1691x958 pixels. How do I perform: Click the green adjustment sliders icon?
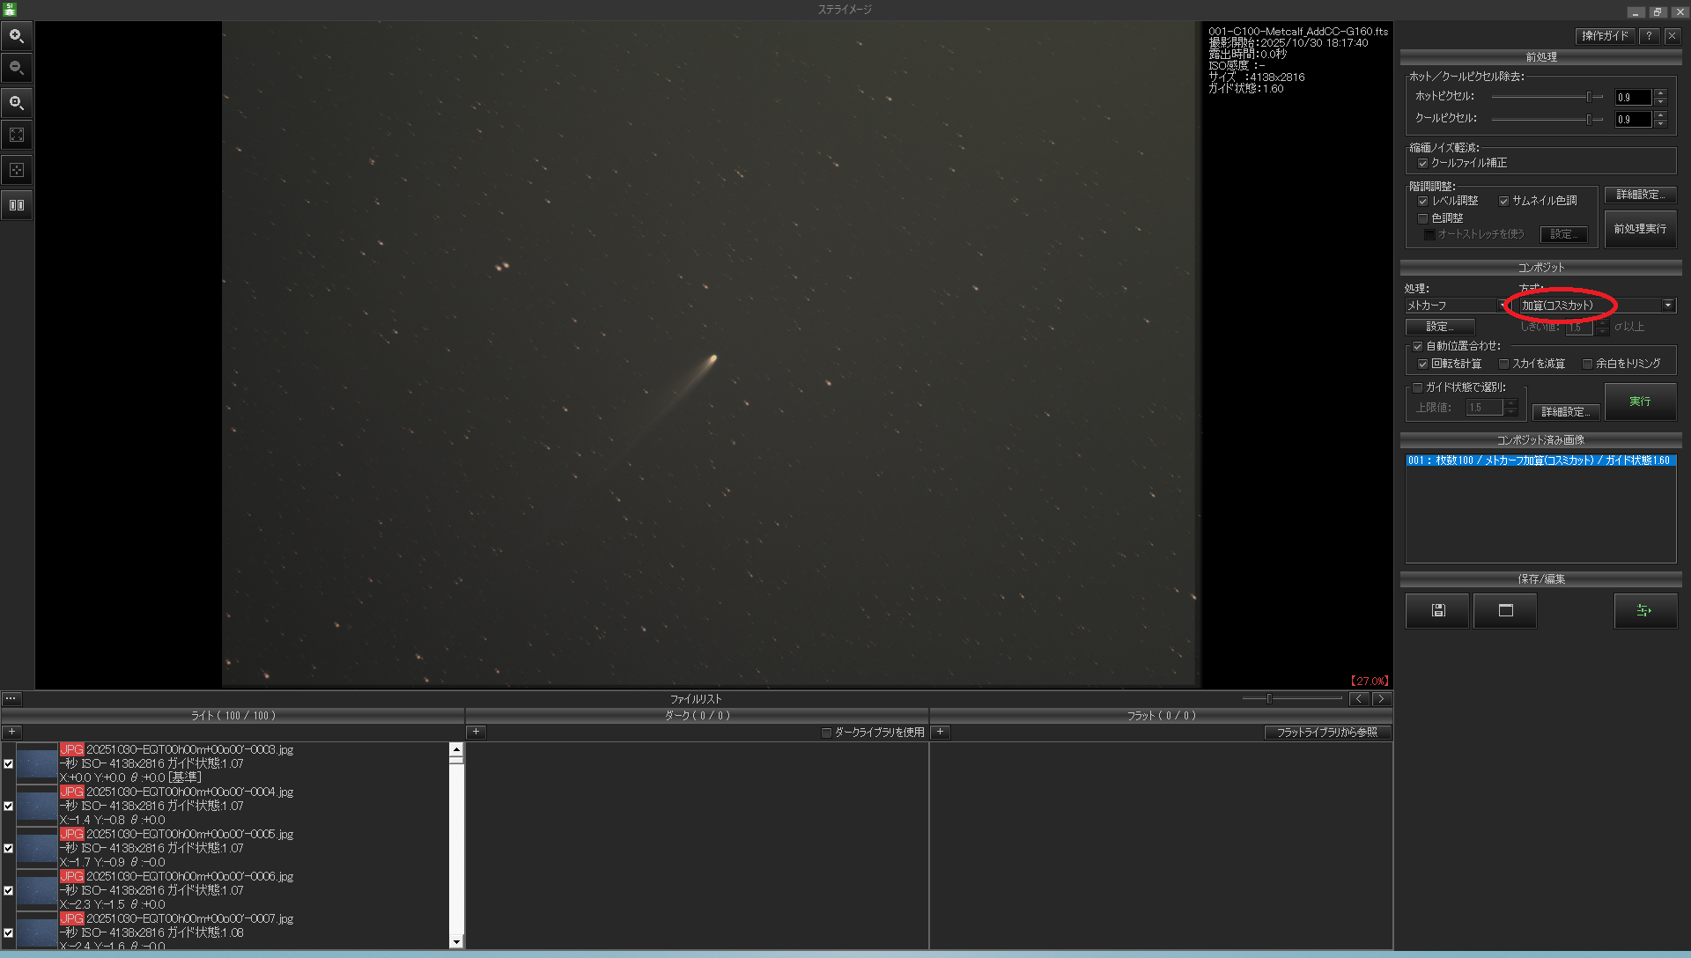[1644, 610]
